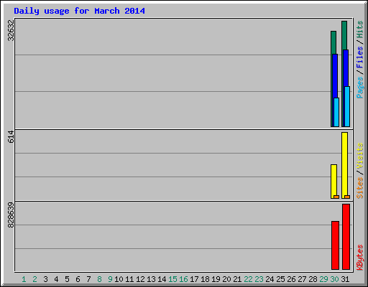368x287 pixels.
Task: Click the red 'KBytes' legend label
Action: point(360,258)
